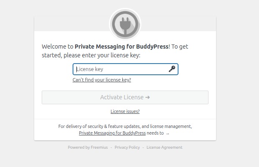Click the plug logo icon at top
This screenshot has height=167, width=259.
point(125,24)
